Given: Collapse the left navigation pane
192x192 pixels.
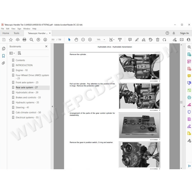Looking at the screenshot, I should coord(52,106).
